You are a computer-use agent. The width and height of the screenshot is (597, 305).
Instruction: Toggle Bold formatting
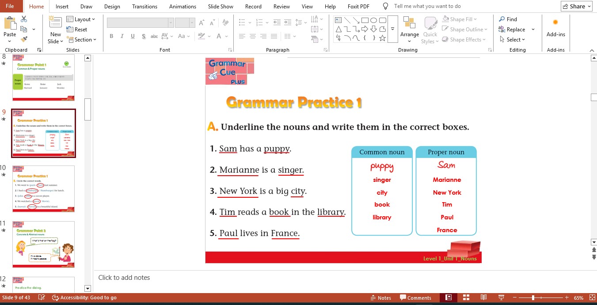pos(111,37)
